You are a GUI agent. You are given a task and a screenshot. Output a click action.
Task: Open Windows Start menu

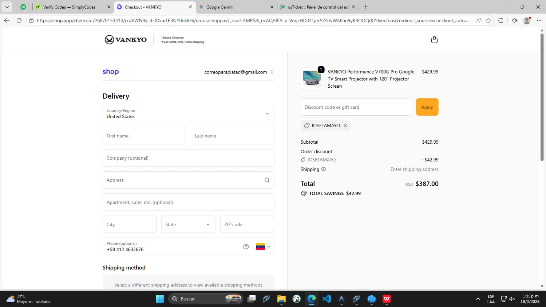(160, 299)
